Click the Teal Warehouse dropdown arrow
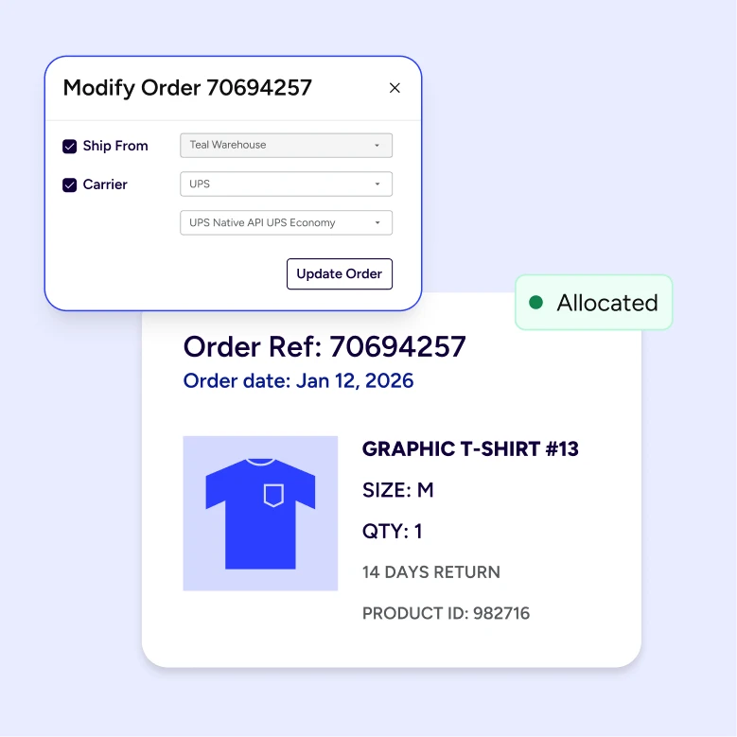Screen dimensions: 737x737 point(377,146)
